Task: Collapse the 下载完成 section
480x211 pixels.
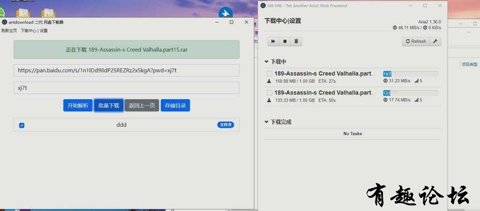Action: click(266, 122)
